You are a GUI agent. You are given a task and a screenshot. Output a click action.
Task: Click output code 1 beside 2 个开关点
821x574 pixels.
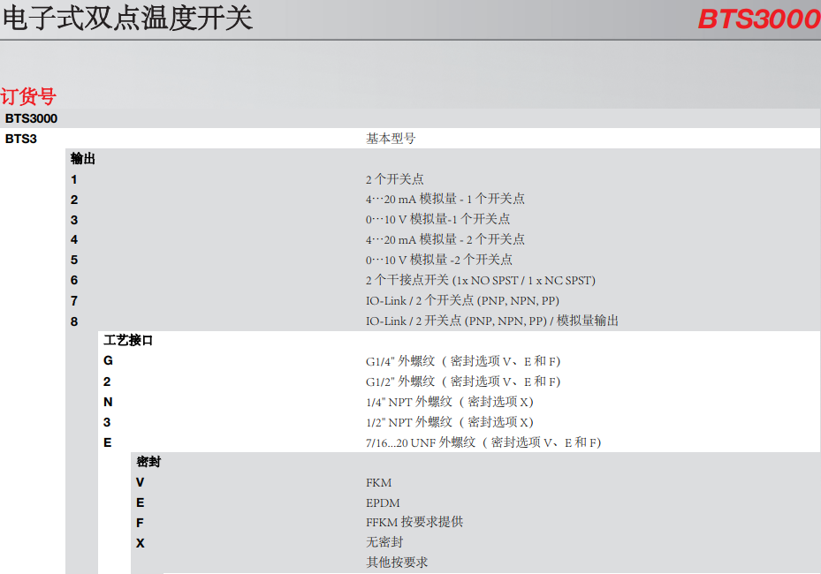pyautogui.click(x=74, y=179)
